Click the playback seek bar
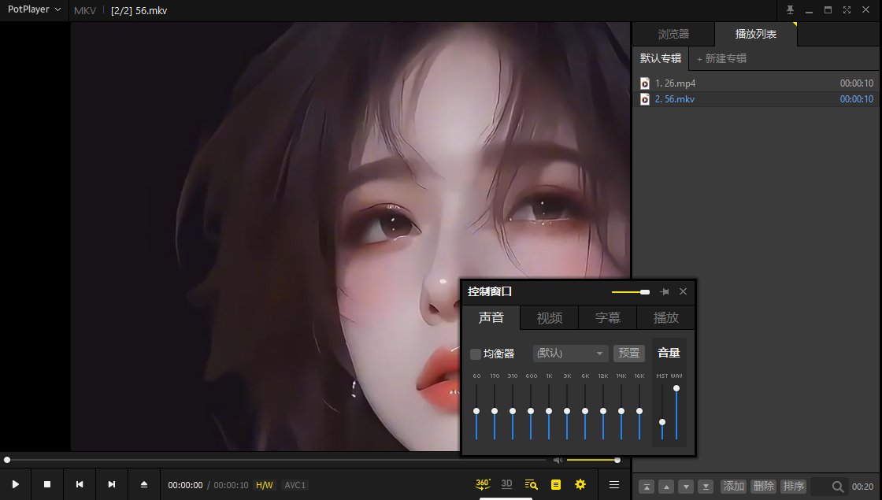Image resolution: width=882 pixels, height=500 pixels. (276, 460)
